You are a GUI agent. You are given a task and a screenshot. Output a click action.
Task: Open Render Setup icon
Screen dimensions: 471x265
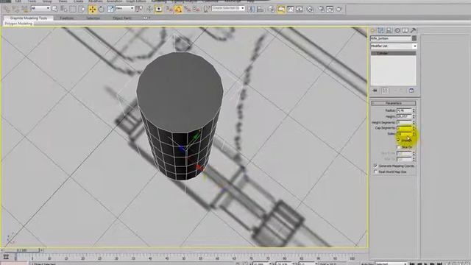click(x=321, y=10)
